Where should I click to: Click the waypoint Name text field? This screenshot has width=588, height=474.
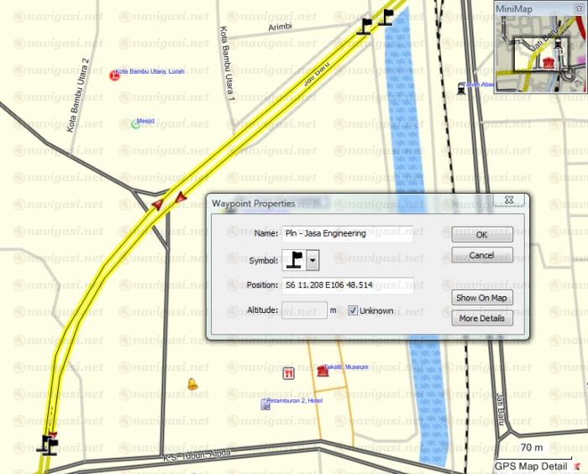coord(347,234)
